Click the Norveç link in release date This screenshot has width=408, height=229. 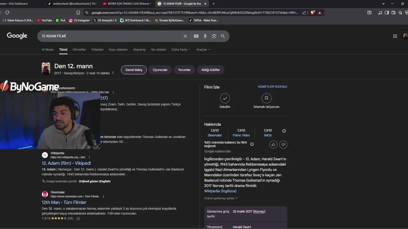[x=259, y=212]
